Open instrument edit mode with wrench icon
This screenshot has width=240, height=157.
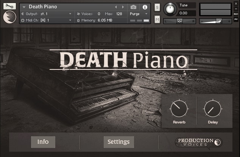click(x=9, y=6)
